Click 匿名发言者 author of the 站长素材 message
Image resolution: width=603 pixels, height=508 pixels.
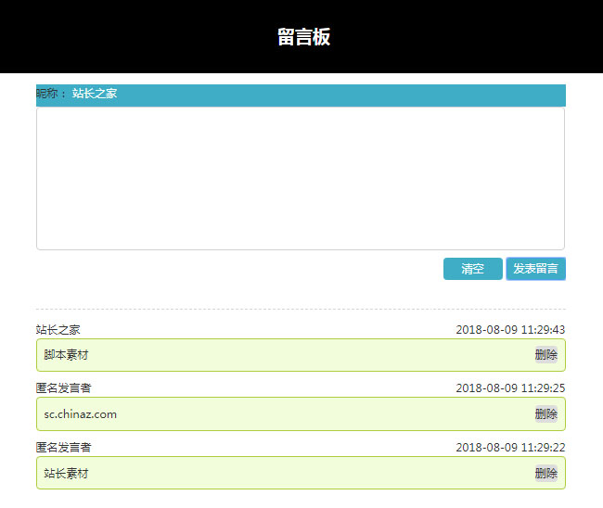(64, 447)
